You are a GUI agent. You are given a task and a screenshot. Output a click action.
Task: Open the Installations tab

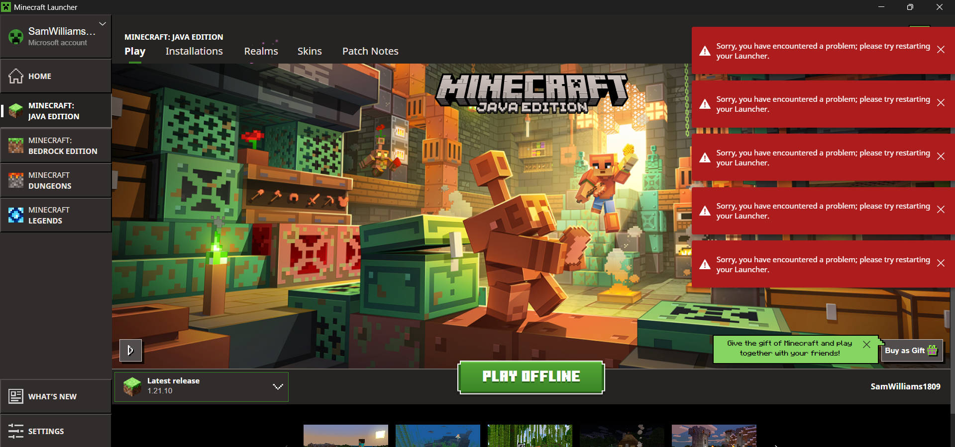(194, 51)
